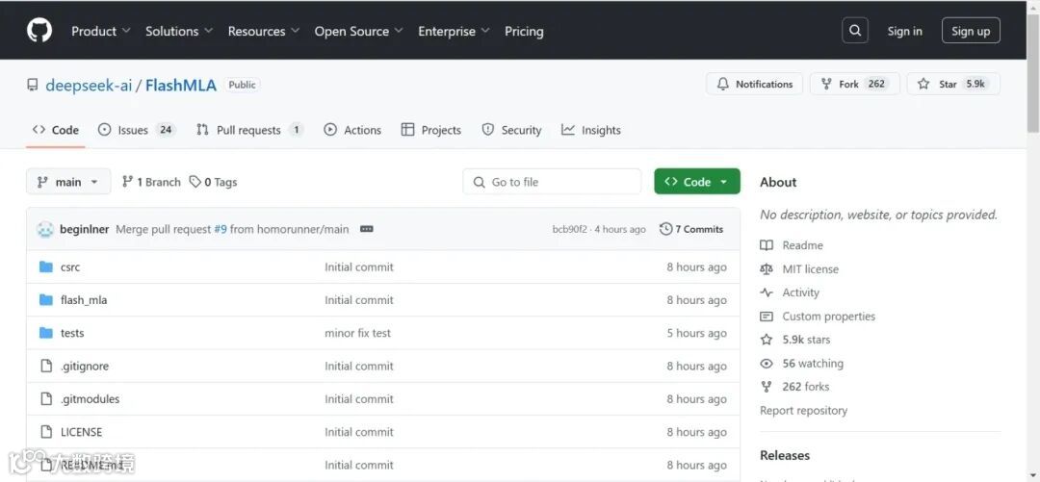The height and width of the screenshot is (482, 1040).
Task: Expand the Resources menu
Action: [263, 31]
